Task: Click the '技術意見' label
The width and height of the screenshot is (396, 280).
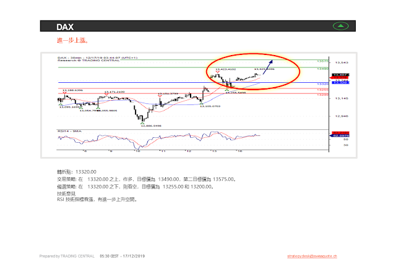Action: [x=66, y=193]
